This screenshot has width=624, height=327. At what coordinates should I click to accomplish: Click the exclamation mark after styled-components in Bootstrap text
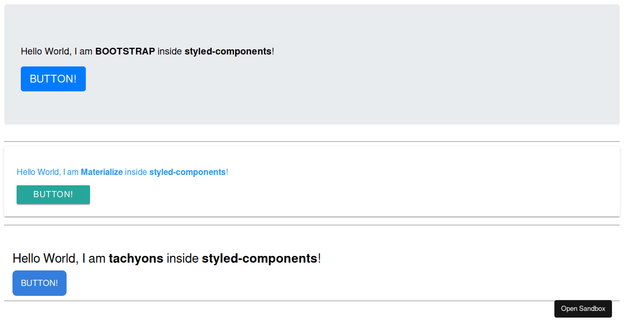272,51
